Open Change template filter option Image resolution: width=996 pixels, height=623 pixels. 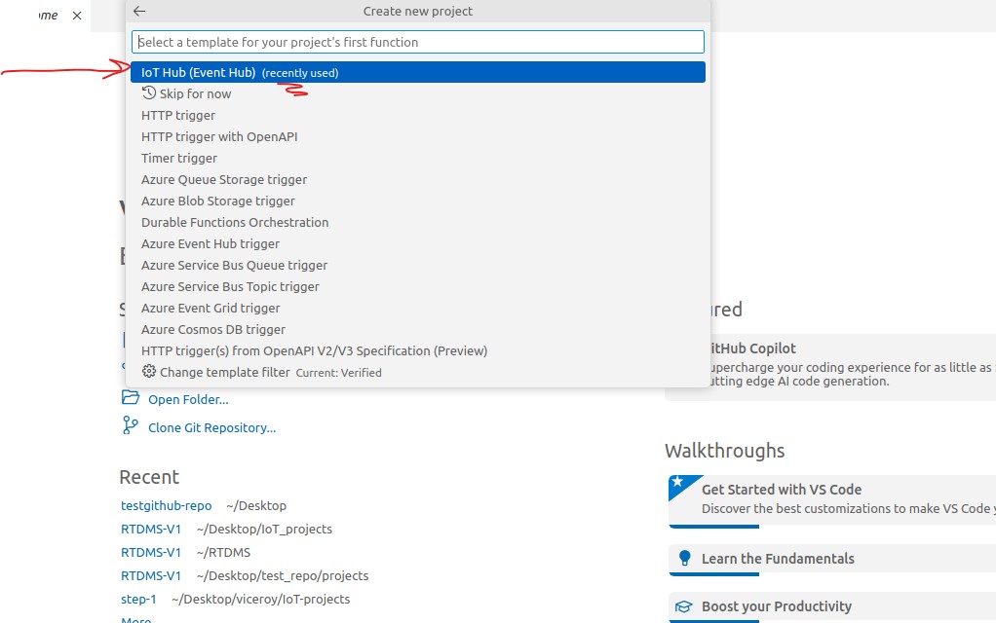coord(418,373)
